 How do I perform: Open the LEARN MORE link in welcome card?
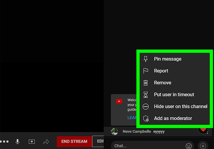pos(132,118)
